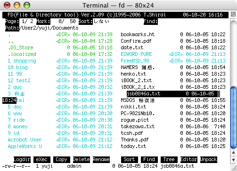Image resolution: width=237 pixels, height=171 pixels.
Task: Select the 'AppleWorks U' directory entry
Action: point(60,146)
